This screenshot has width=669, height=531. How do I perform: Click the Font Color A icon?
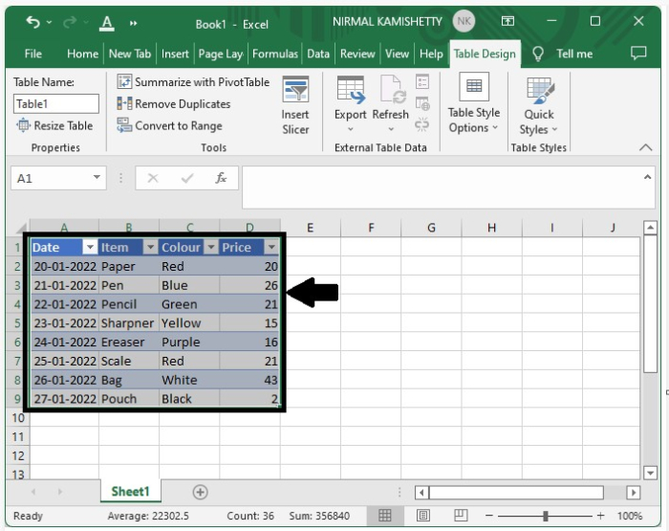(x=107, y=23)
